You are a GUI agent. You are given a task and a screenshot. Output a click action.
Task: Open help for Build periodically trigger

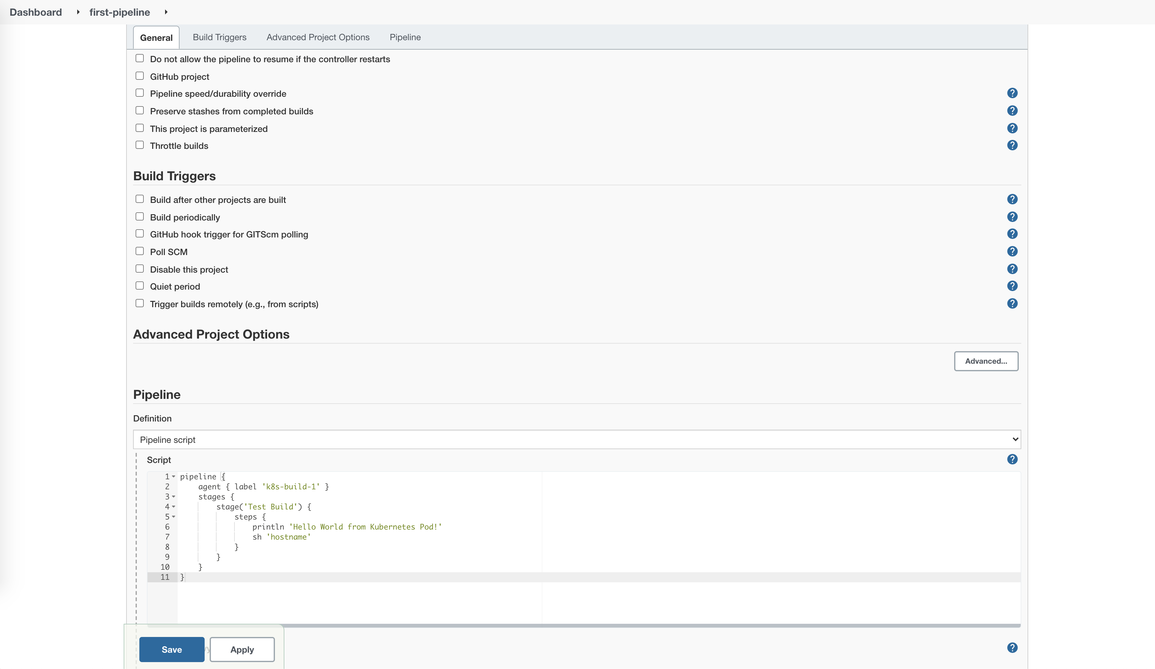click(1013, 217)
